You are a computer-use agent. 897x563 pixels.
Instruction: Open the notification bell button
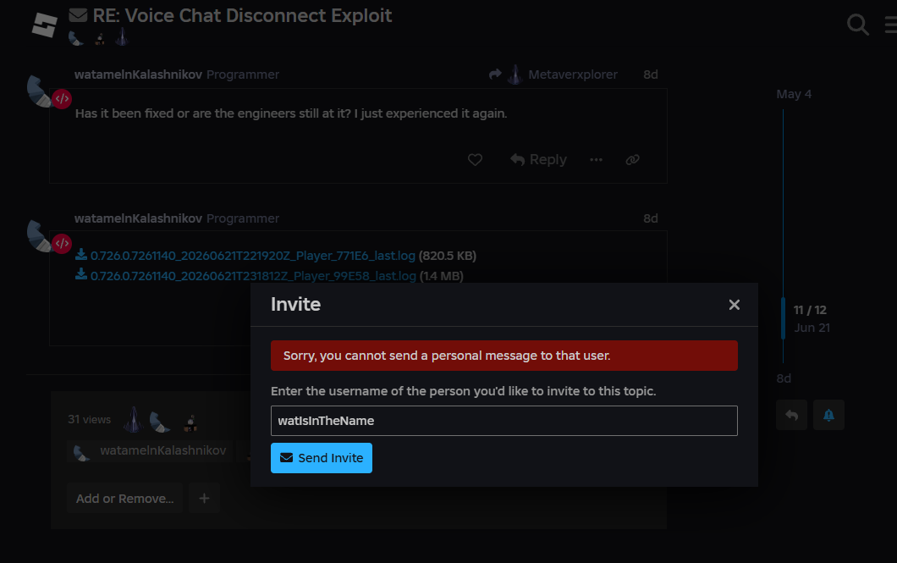(828, 415)
